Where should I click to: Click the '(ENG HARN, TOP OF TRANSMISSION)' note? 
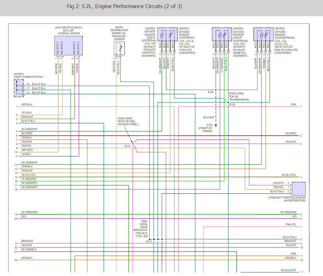point(239,97)
